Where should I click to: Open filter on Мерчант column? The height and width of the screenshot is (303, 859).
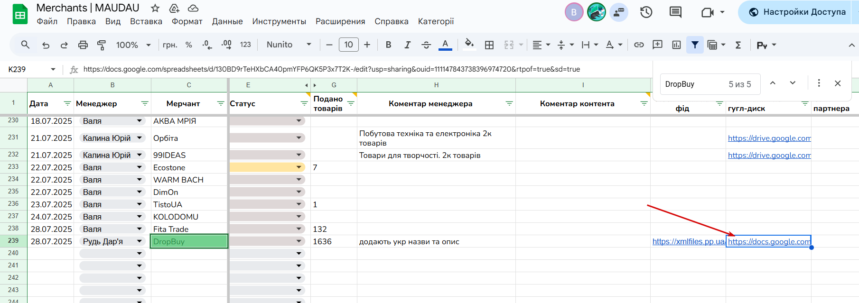point(221,103)
